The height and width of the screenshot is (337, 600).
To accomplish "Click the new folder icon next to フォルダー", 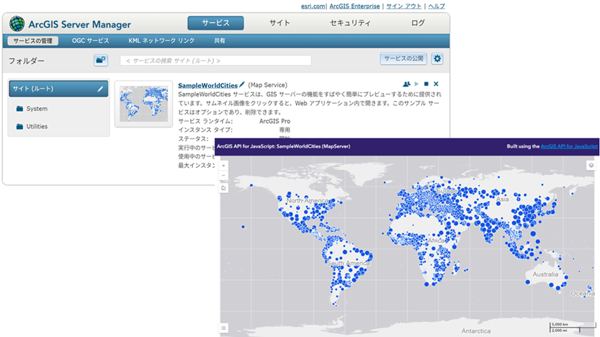I will click(x=101, y=60).
